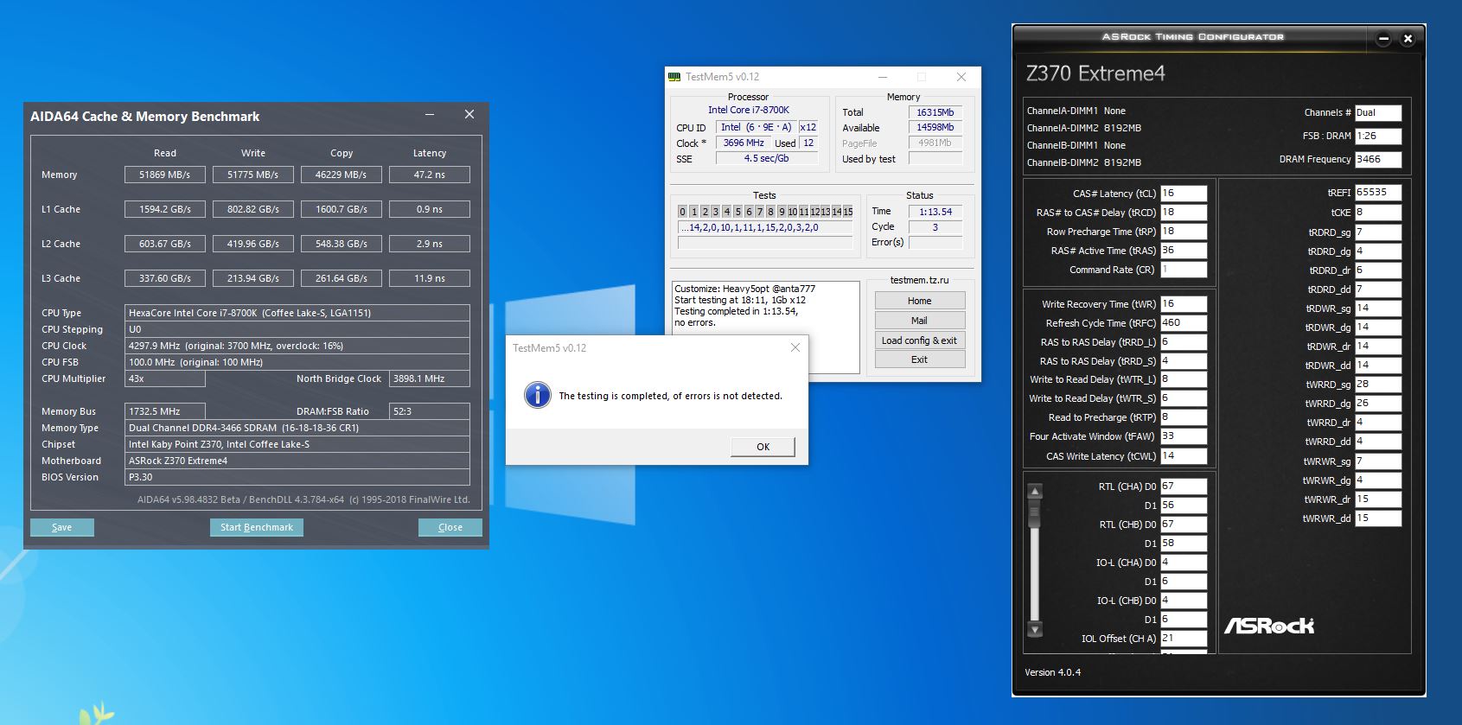Click the CAS Write Latency (tCWL) field
The height and width of the screenshot is (725, 1462).
click(1184, 456)
